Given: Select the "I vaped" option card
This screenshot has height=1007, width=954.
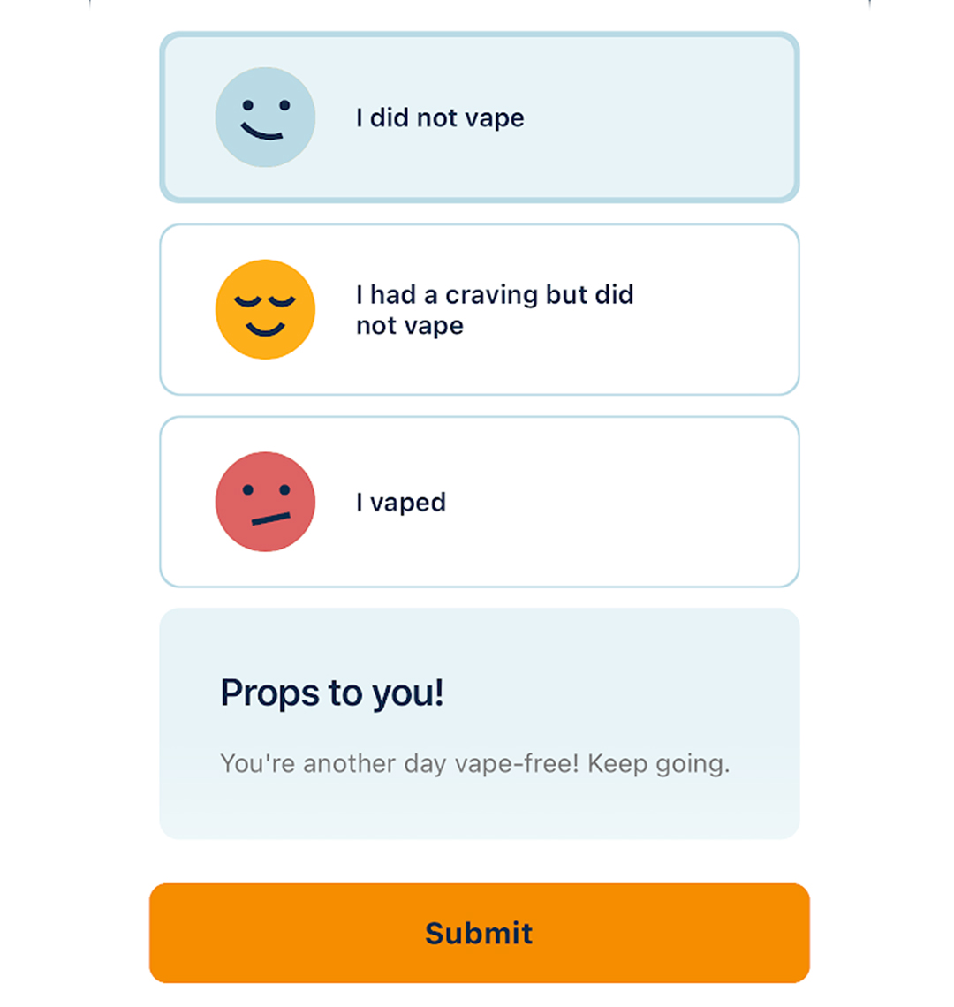Looking at the screenshot, I should click(x=480, y=501).
